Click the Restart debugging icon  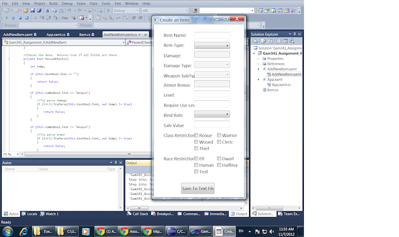[x=27, y=18]
